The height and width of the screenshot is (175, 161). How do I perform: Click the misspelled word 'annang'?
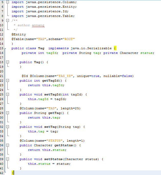pos(38,25)
